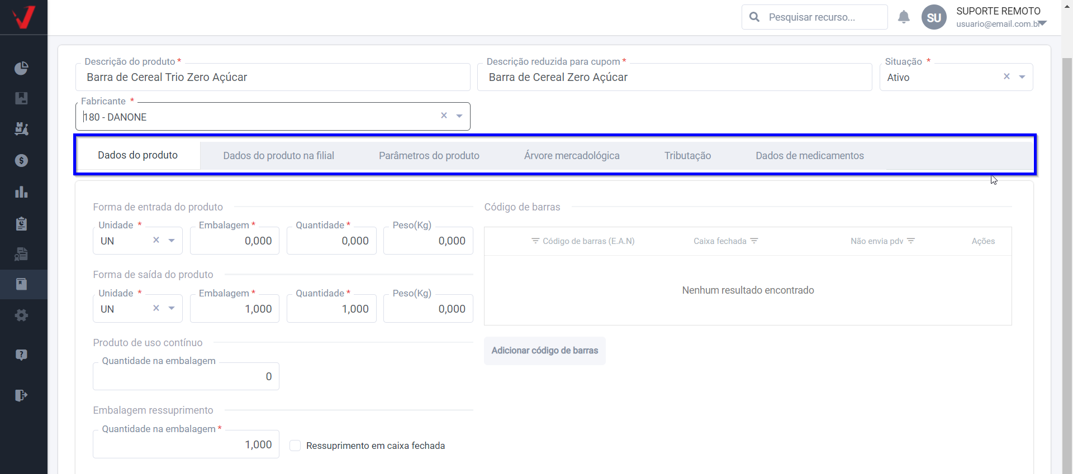Open the certificate document sidebar icon
Viewport: 1073px width, 474px height.
[x=21, y=254]
